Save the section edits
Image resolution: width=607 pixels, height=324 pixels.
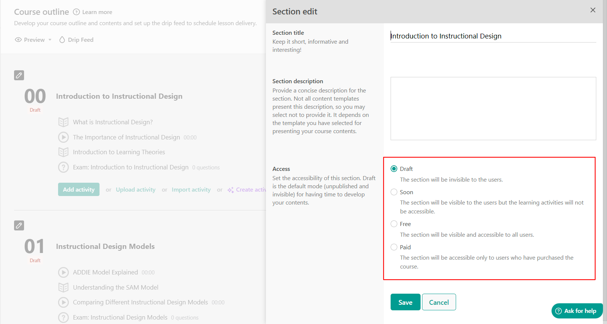click(x=405, y=302)
